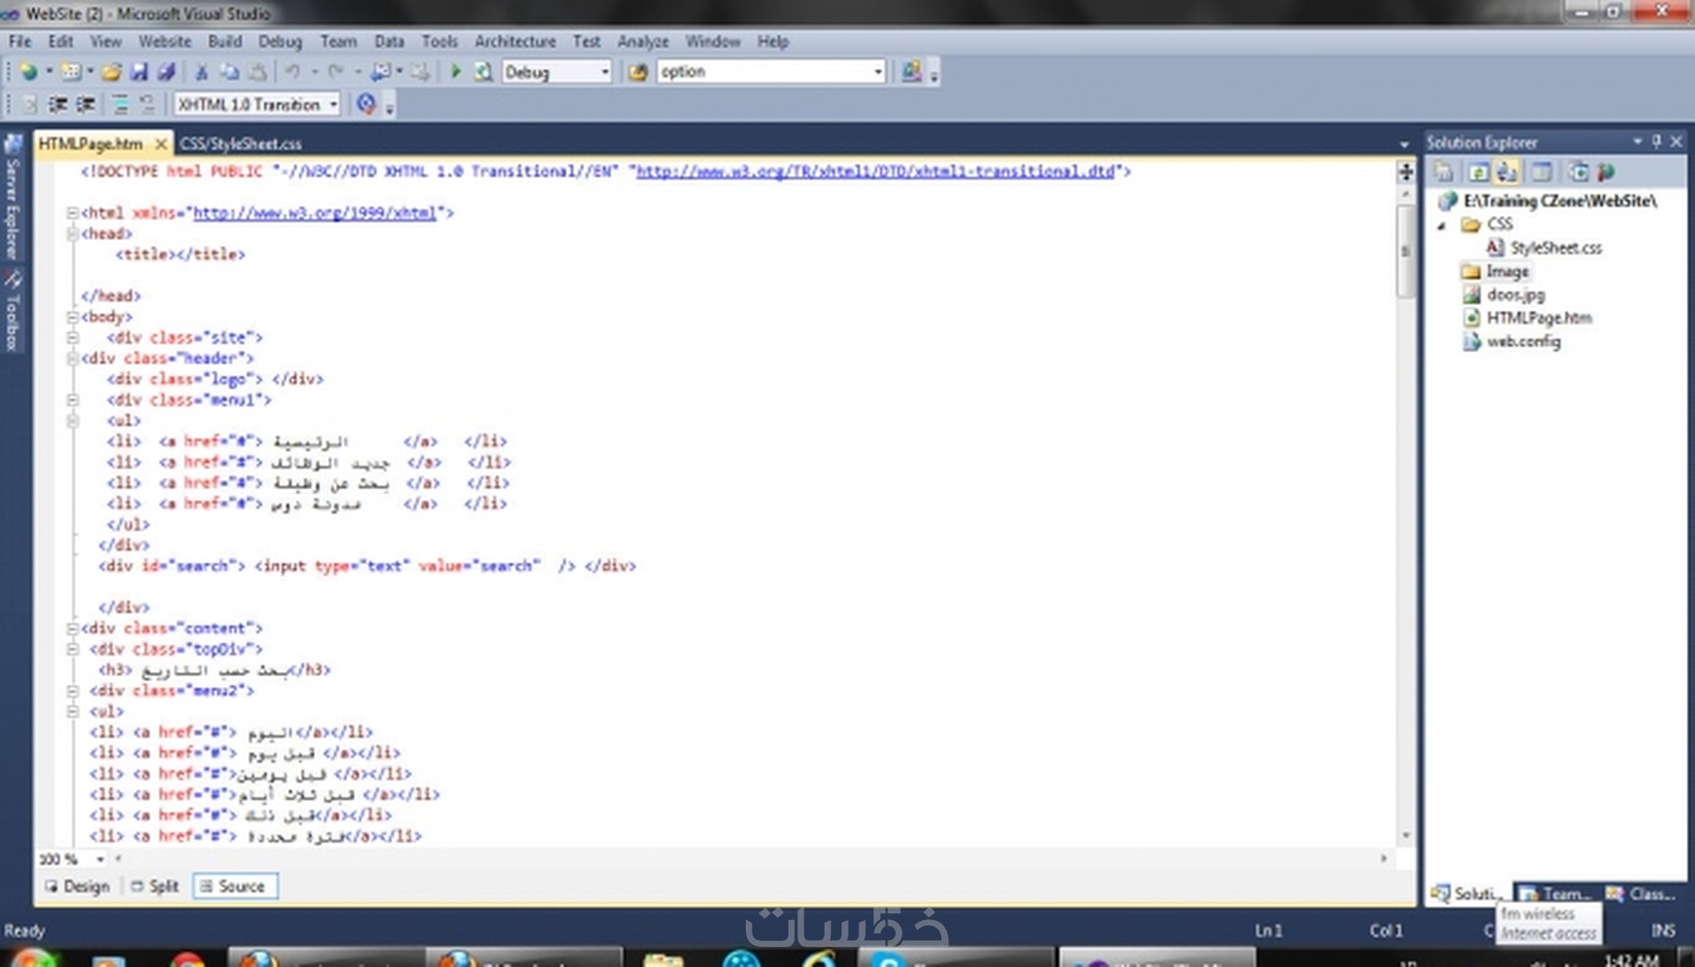Switch to the CSS/StyleSheet.css tab
The width and height of the screenshot is (1695, 967).
click(239, 143)
